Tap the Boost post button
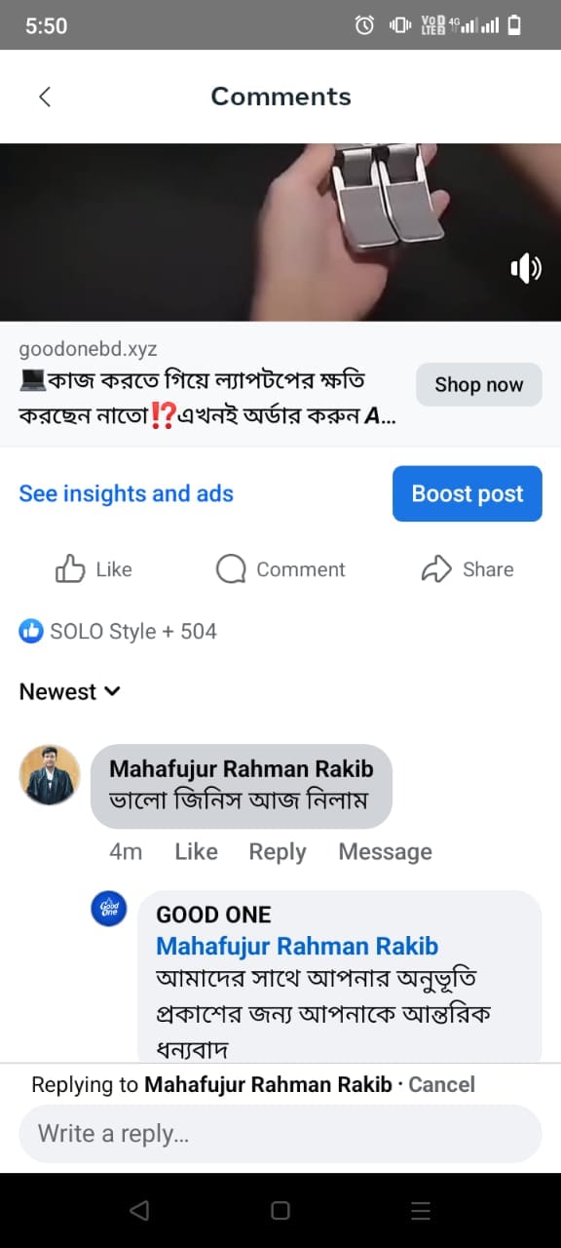The image size is (561, 1248). click(467, 493)
